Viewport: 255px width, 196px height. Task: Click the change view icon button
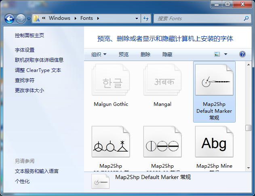[x=217, y=54]
